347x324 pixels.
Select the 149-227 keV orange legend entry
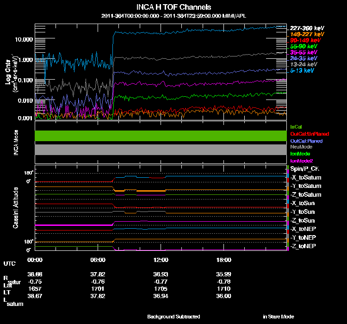(306, 34)
